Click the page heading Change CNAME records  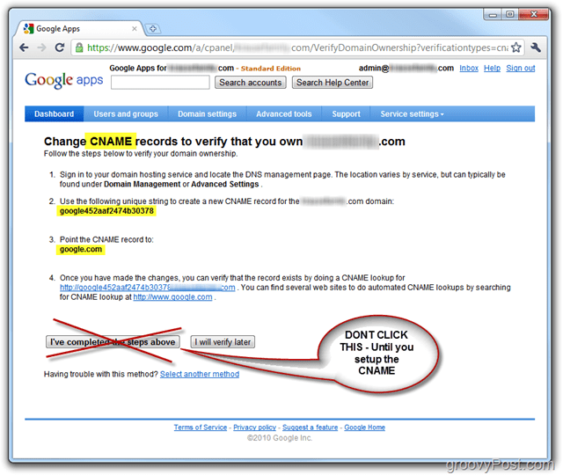click(x=224, y=142)
